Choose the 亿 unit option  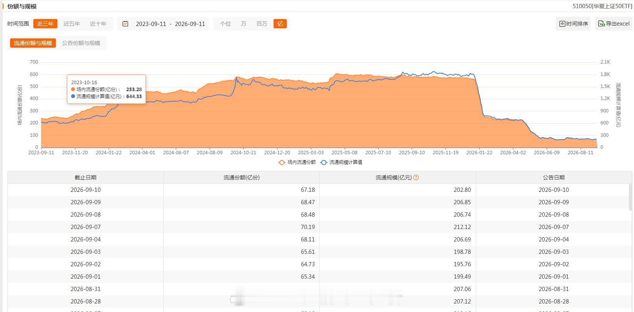280,24
